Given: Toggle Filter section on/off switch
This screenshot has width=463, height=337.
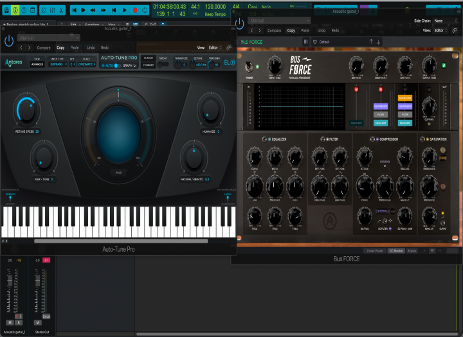Looking at the screenshot, I should point(323,139).
